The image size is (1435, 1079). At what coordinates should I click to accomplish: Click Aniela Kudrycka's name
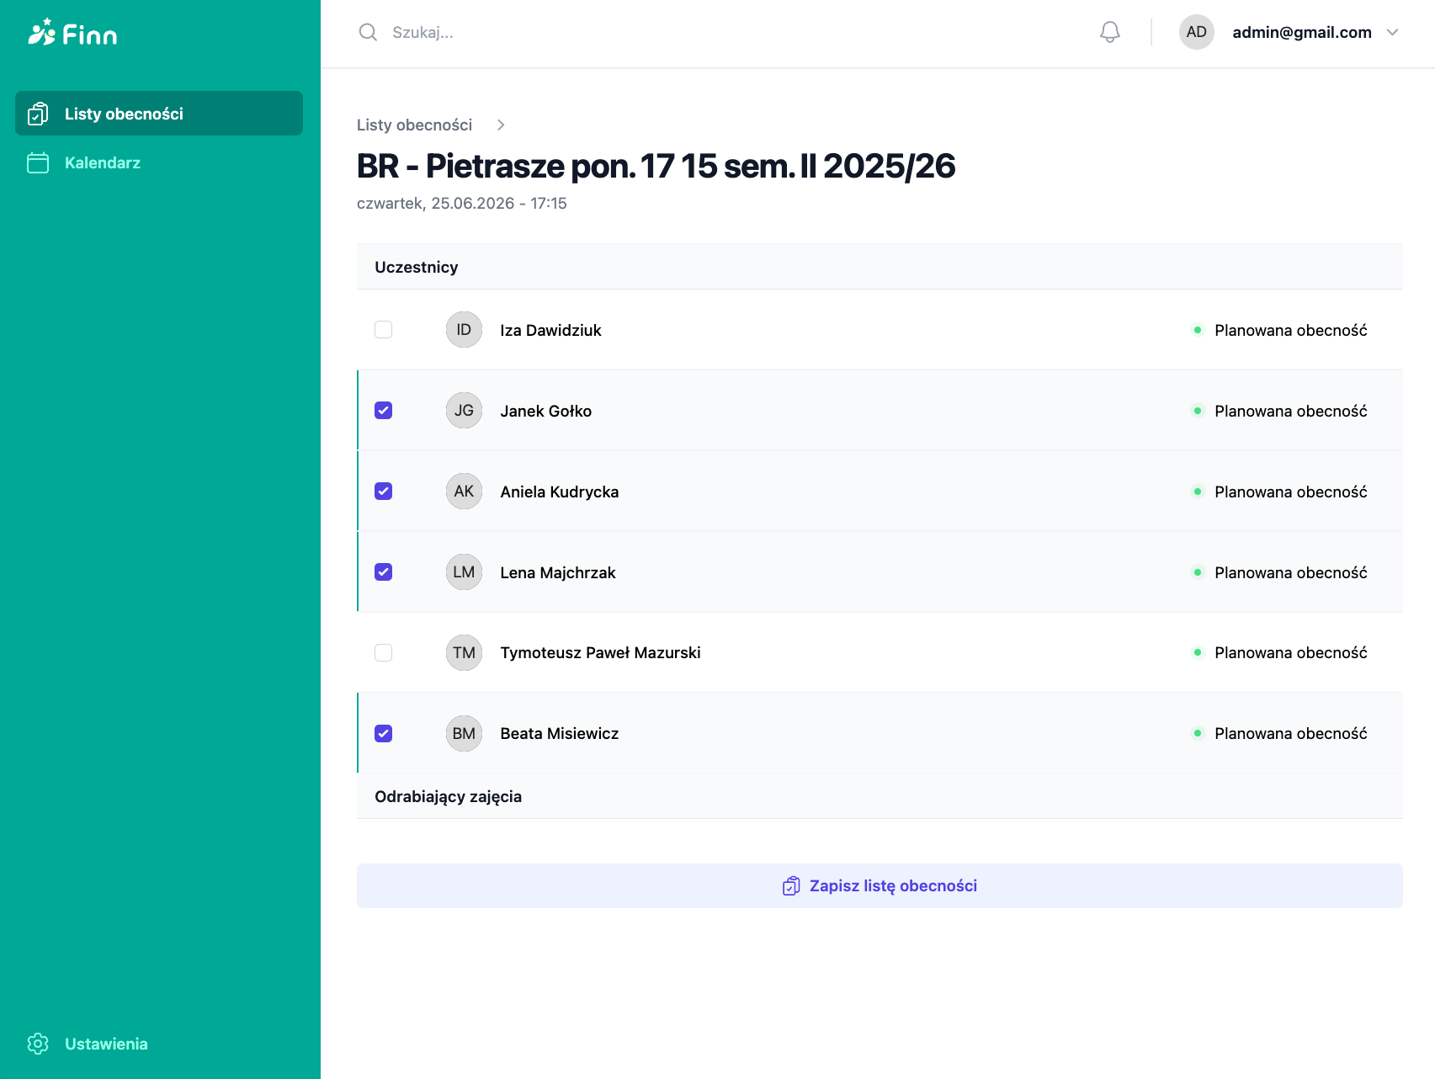tap(559, 492)
